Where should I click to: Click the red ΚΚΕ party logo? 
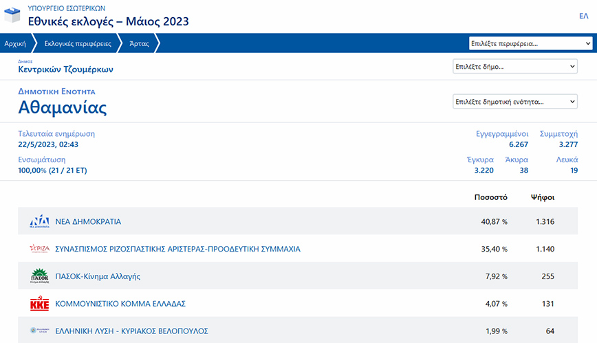click(39, 304)
